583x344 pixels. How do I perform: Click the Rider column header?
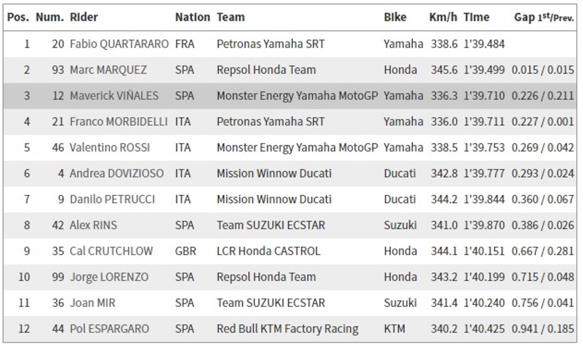tap(84, 17)
